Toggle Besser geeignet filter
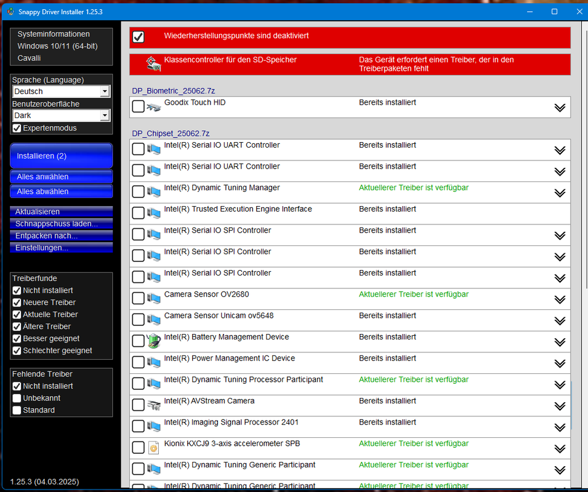This screenshot has height=492, width=588. (x=17, y=338)
